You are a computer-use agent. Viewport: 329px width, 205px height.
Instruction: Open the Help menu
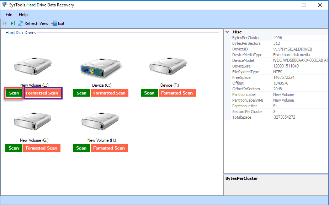pyautogui.click(x=23, y=15)
